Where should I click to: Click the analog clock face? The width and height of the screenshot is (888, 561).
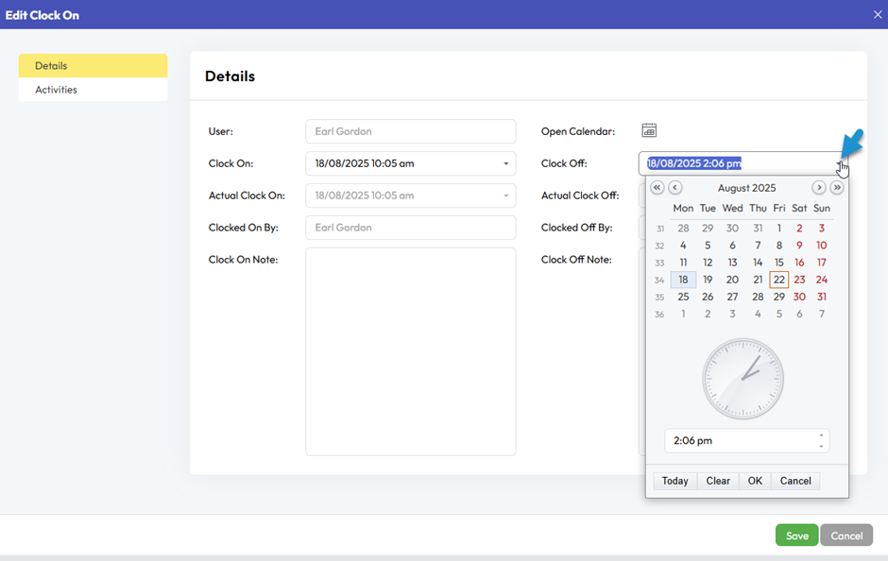pos(743,379)
